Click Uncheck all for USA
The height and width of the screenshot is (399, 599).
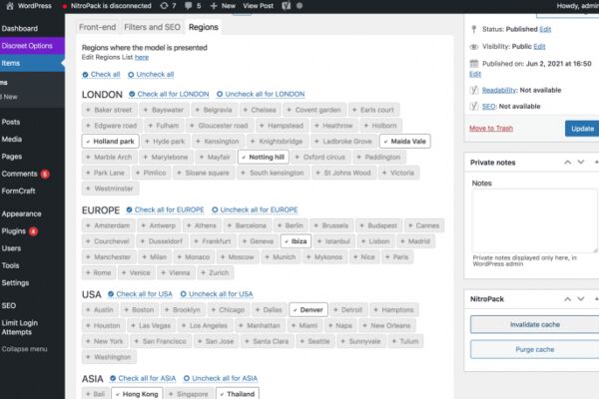point(217,294)
